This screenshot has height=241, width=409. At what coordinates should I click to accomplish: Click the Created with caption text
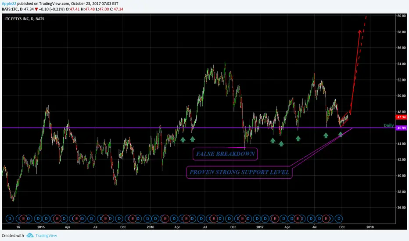[x=13, y=236]
